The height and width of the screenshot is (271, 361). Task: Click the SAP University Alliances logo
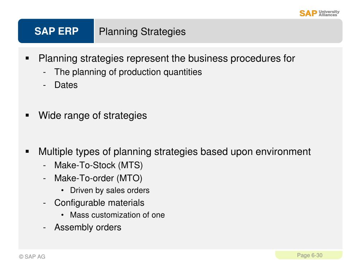click(x=319, y=13)
